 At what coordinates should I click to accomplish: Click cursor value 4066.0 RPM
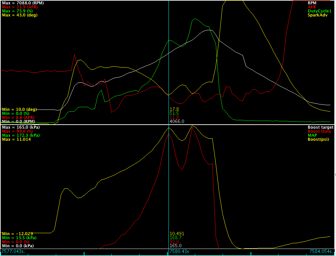click(x=177, y=122)
